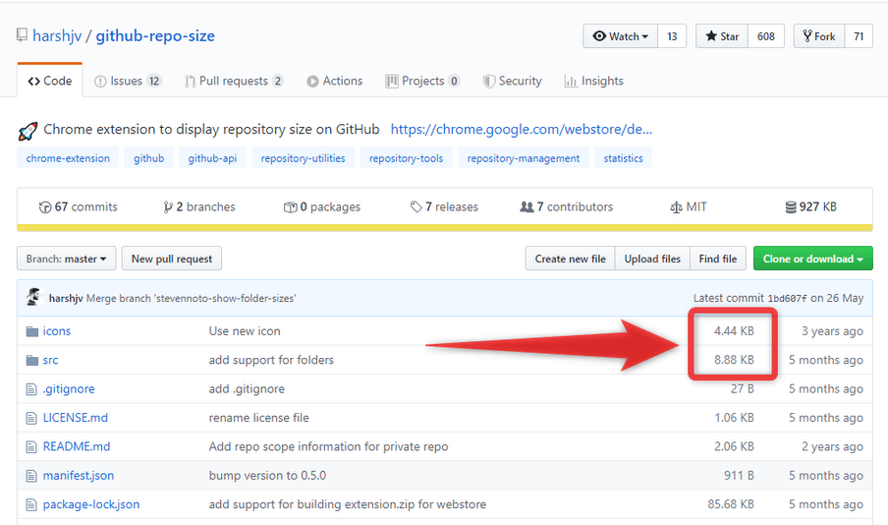888x525 pixels.
Task: Click the commits history clock icon
Action: pyautogui.click(x=45, y=207)
